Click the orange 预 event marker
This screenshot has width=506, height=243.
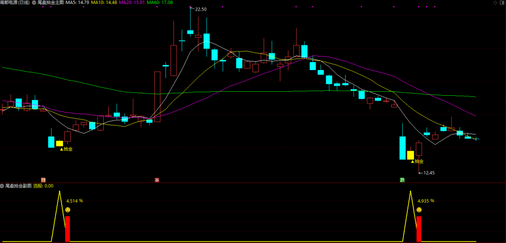(43, 180)
